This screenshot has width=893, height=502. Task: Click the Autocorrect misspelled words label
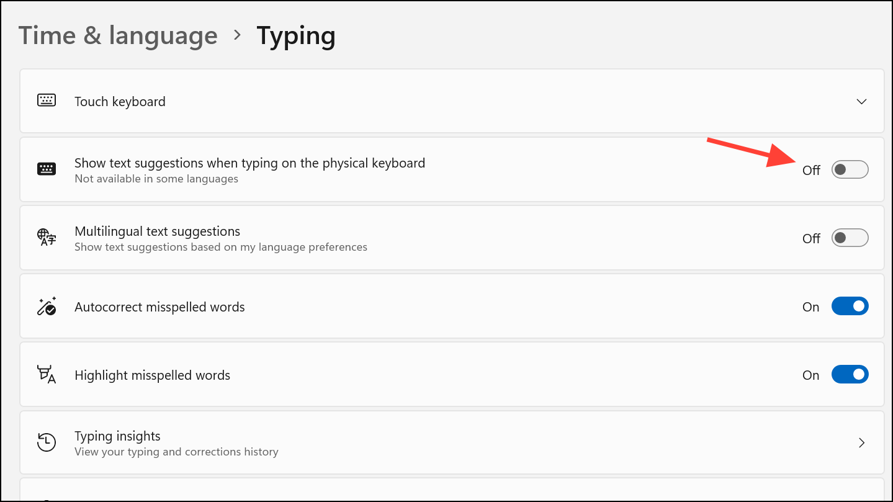pyautogui.click(x=159, y=307)
